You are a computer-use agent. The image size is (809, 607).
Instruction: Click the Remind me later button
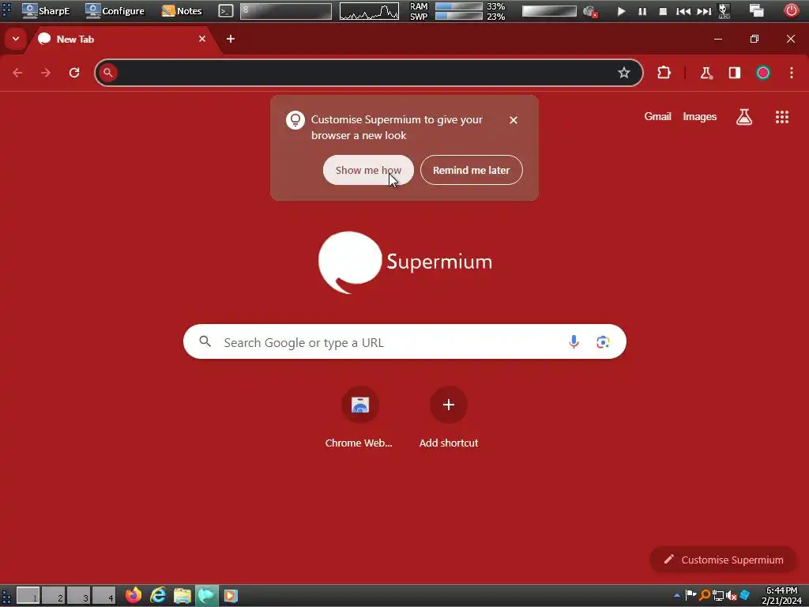click(x=471, y=170)
